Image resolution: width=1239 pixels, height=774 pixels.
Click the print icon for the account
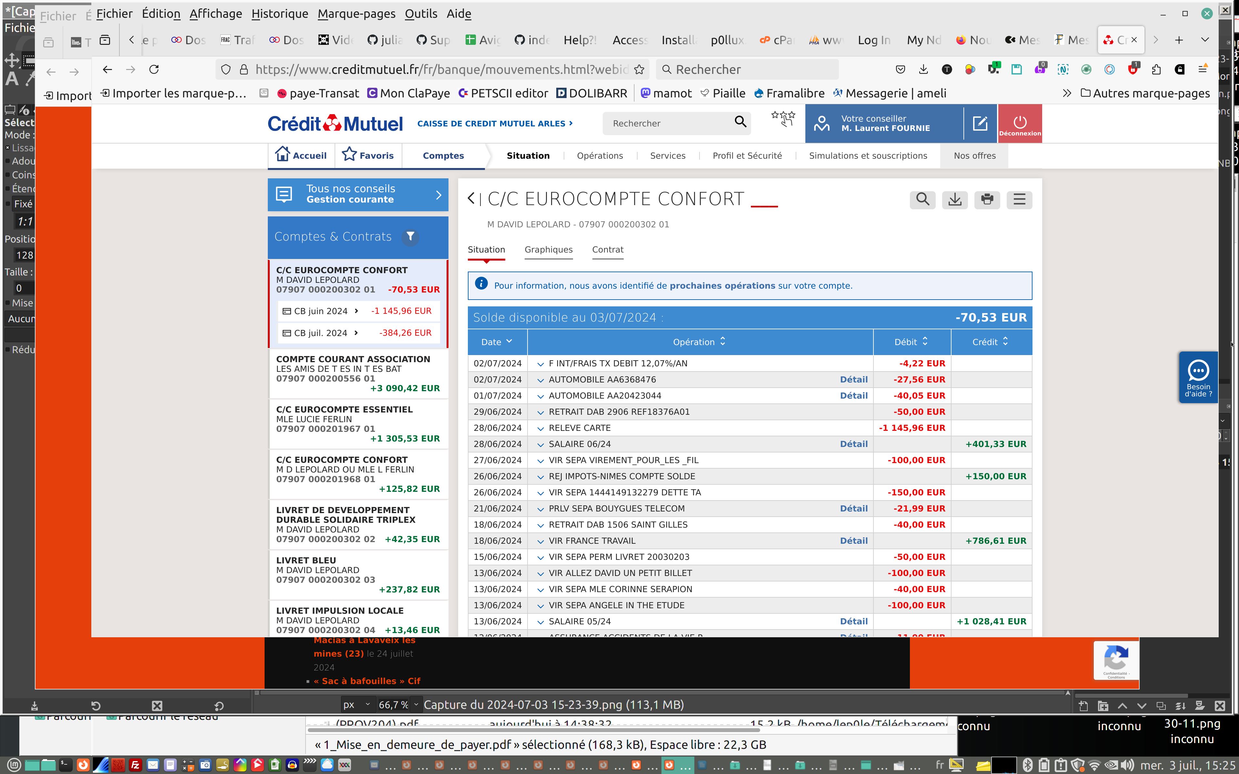(987, 199)
